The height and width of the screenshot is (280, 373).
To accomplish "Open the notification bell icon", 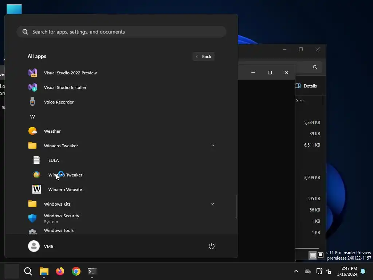I will click(x=363, y=271).
